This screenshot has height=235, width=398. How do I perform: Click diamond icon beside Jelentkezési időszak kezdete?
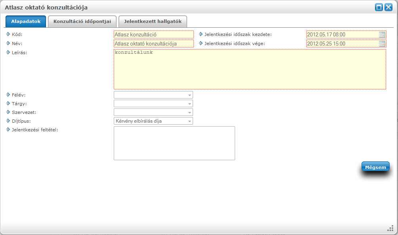[x=201, y=34]
